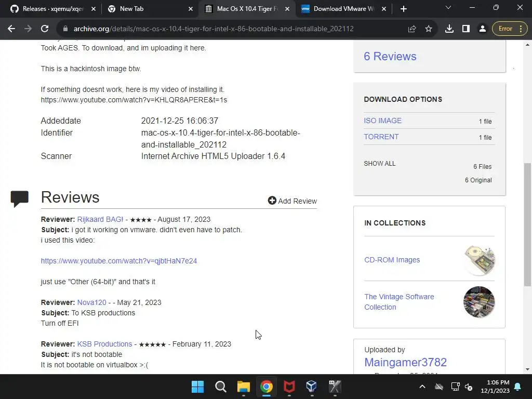Open reviewer KSB Productions profile
Viewport: 532px width, 399px height.
(x=104, y=344)
